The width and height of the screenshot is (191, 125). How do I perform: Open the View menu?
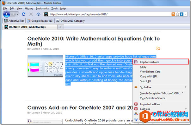20,8
